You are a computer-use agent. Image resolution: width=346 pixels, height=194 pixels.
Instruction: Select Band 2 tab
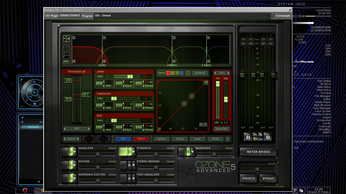pyautogui.click(x=172, y=73)
